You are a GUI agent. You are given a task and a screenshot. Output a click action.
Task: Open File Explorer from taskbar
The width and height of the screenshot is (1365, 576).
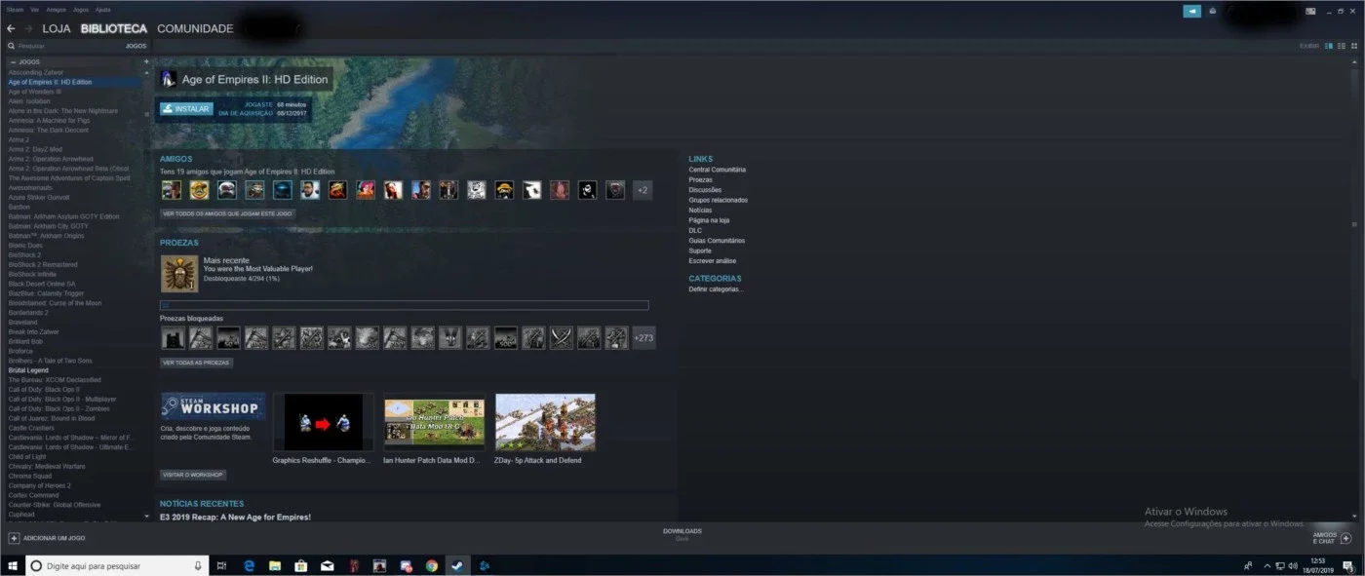coord(276,565)
